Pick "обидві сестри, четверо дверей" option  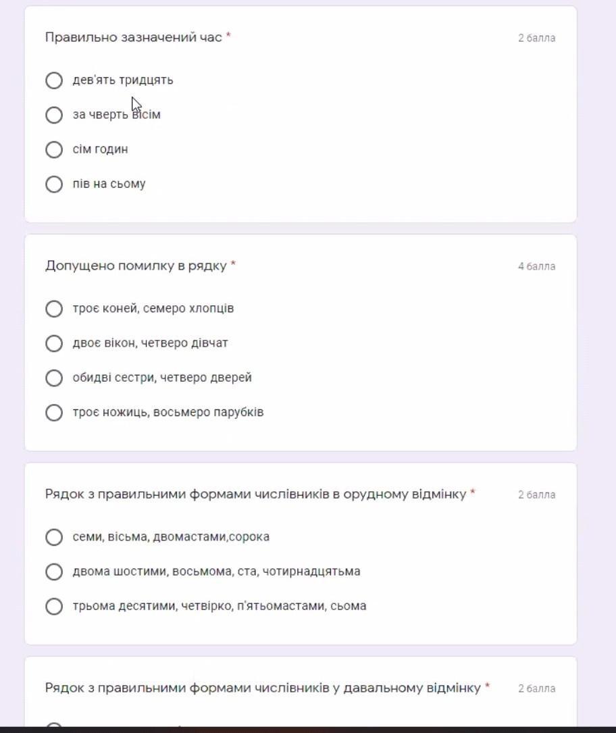click(54, 378)
